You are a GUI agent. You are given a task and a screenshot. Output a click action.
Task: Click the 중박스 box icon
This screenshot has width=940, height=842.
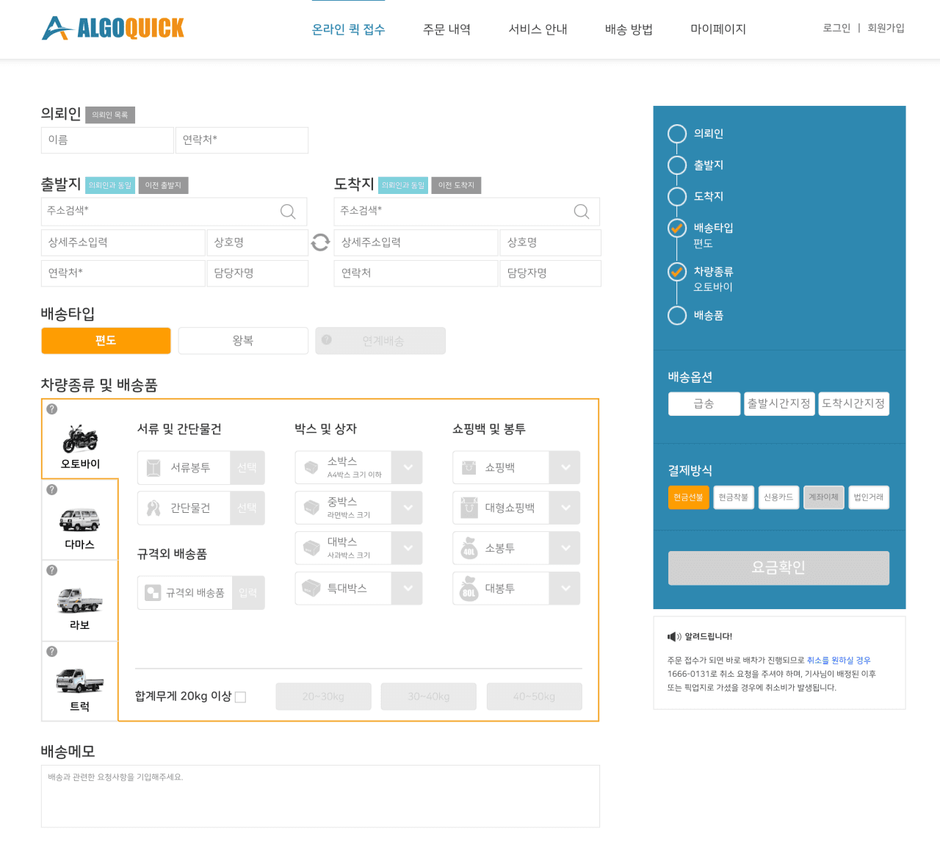coord(311,508)
